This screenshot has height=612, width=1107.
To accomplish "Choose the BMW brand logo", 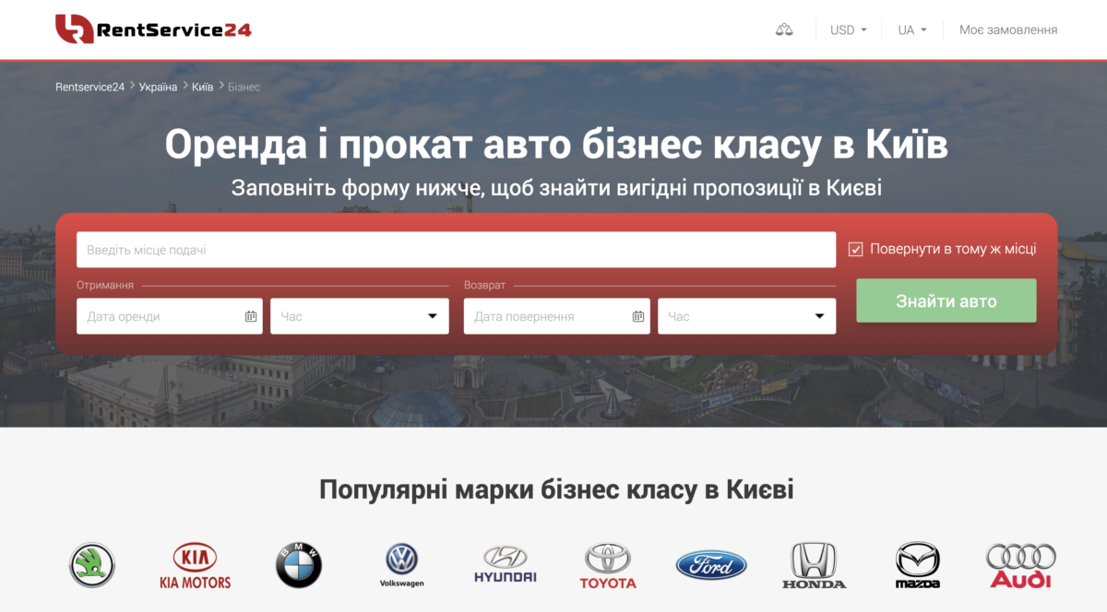I will (x=299, y=565).
